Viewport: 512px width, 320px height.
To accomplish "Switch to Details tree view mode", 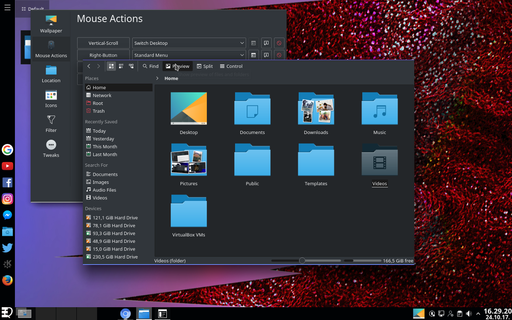I will (131, 66).
